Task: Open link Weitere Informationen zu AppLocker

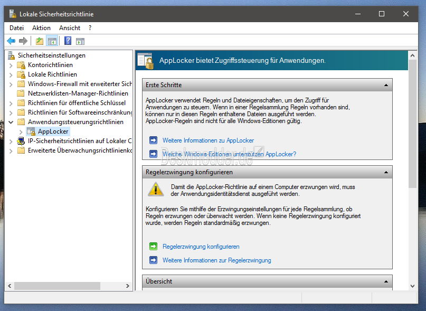Action: (208, 140)
